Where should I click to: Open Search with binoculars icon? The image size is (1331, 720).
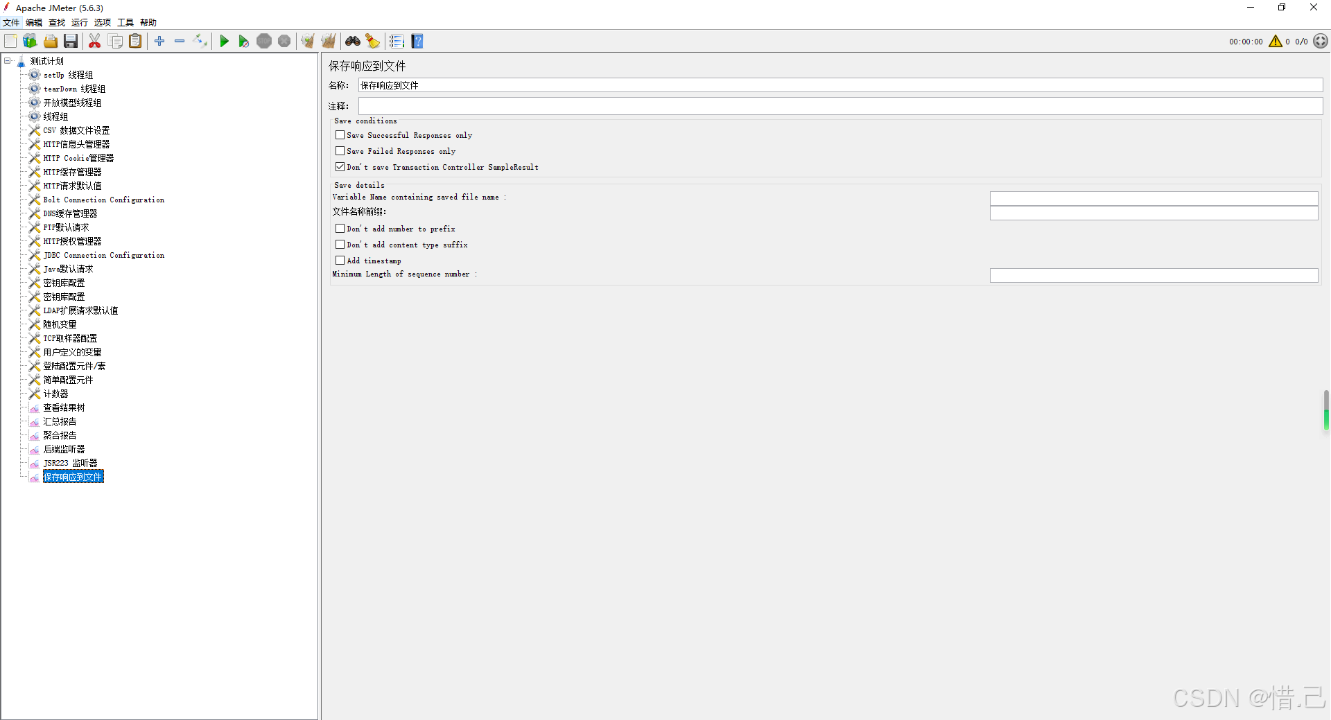pyautogui.click(x=352, y=42)
